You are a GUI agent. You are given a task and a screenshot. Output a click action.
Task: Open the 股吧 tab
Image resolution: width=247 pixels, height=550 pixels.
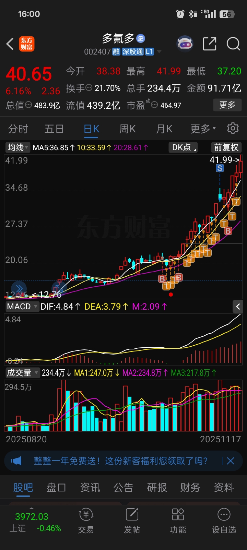pos(23,487)
